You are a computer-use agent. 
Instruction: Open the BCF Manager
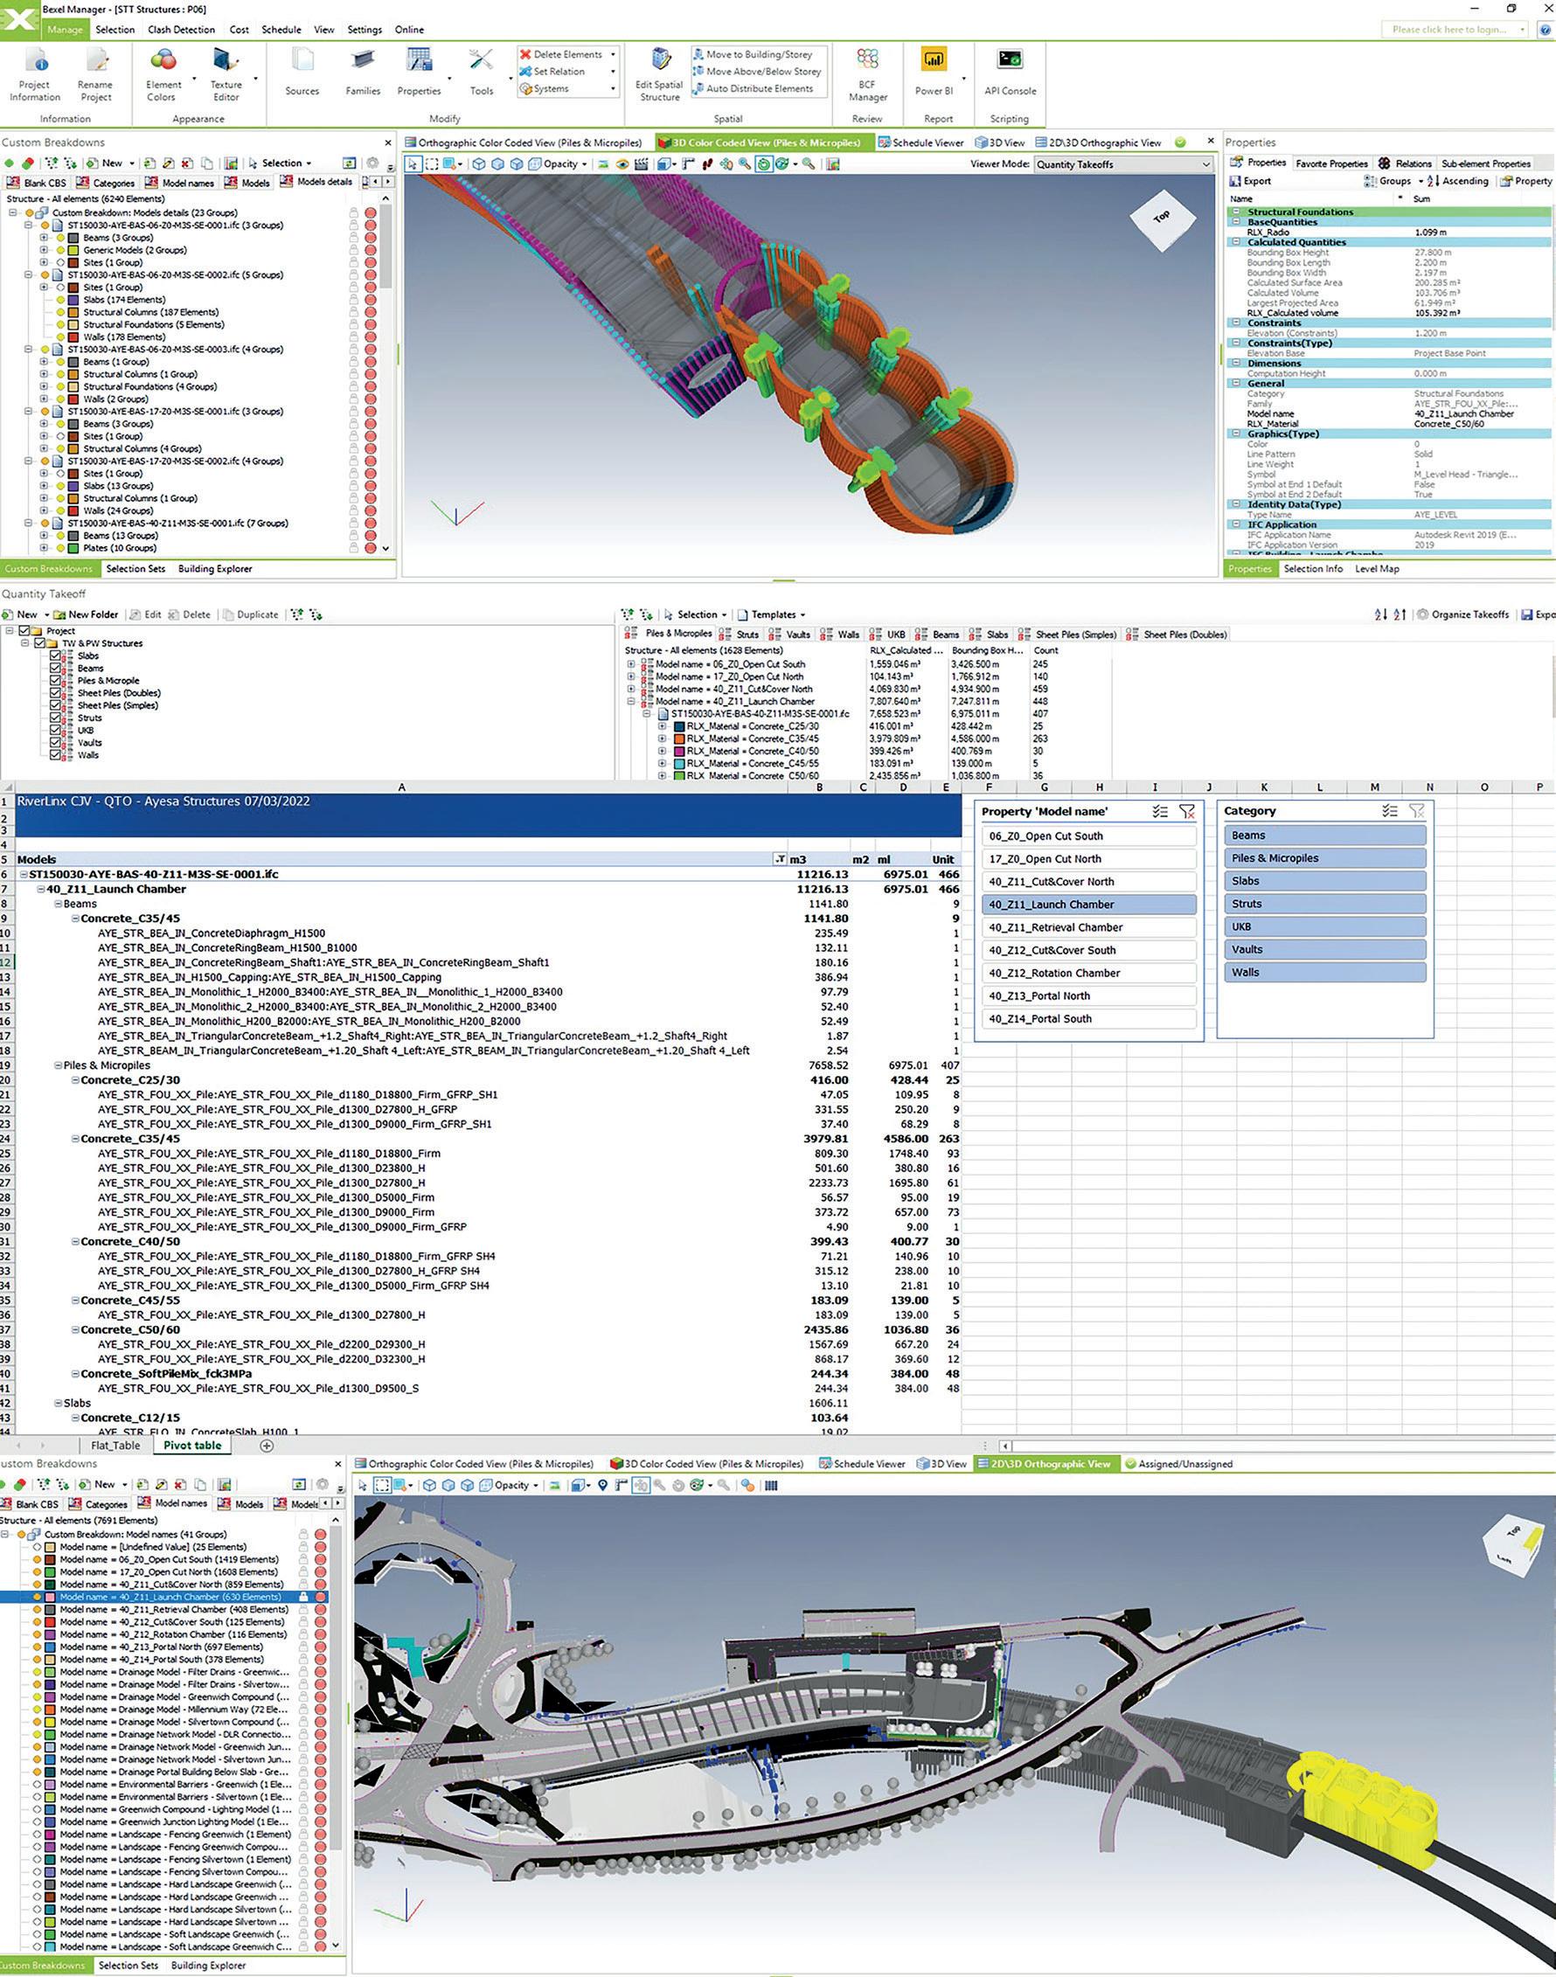pyautogui.click(x=867, y=75)
